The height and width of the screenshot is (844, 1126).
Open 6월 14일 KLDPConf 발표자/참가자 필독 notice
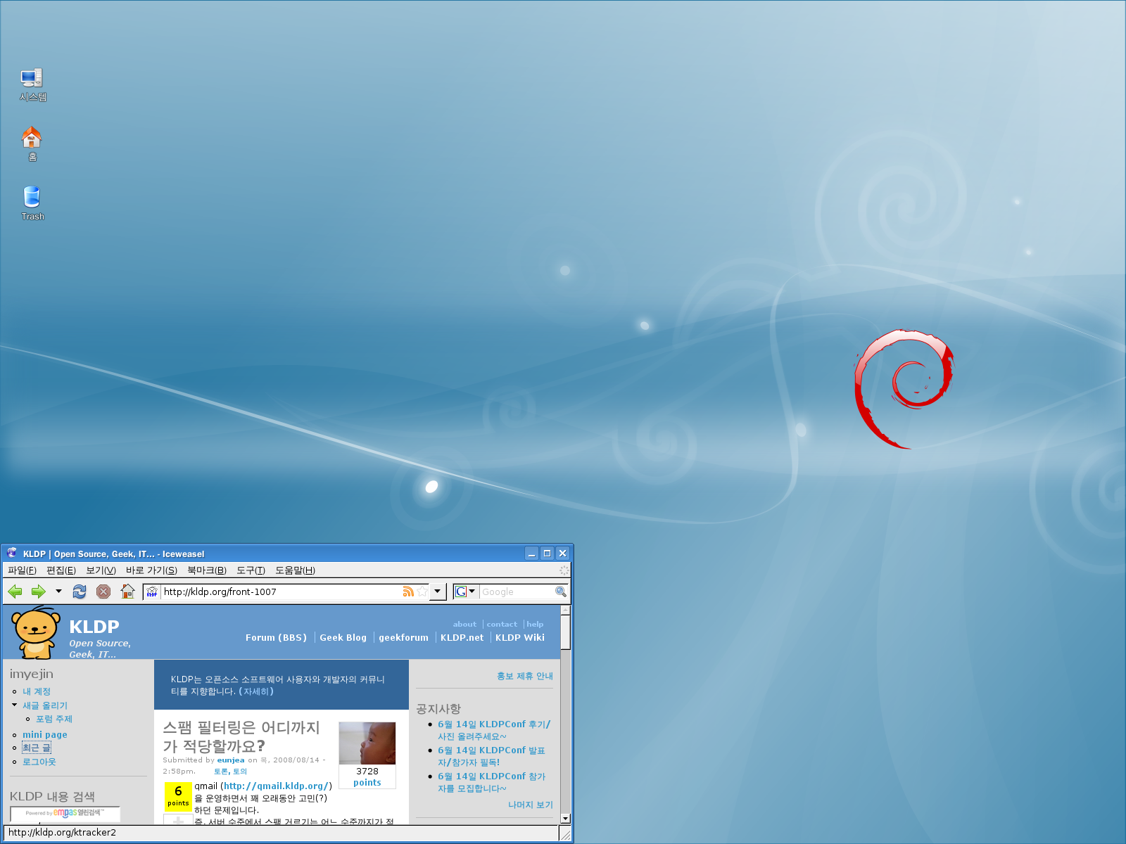coord(492,756)
